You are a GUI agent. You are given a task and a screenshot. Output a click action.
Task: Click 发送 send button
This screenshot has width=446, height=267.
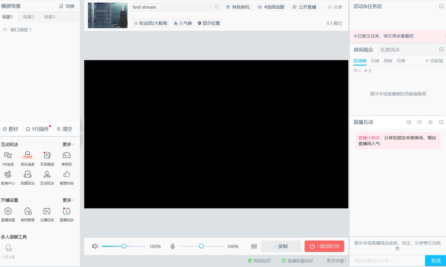click(x=436, y=261)
